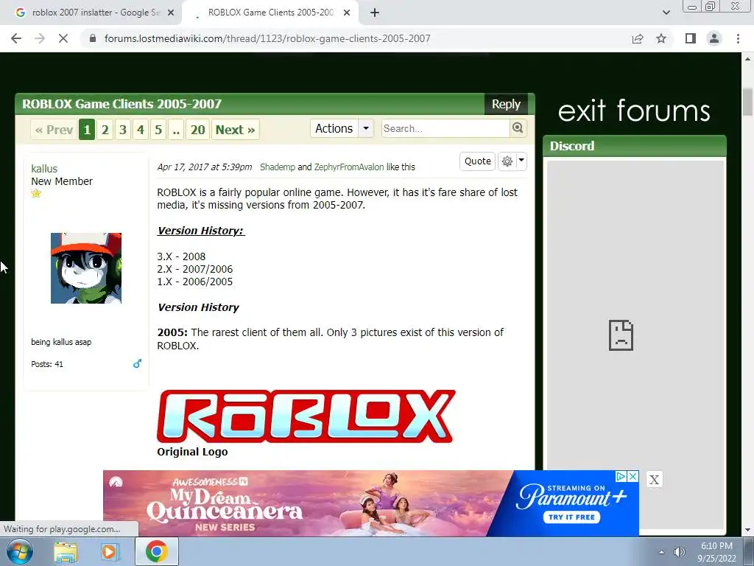Click the post timestamp Apr 17, 2017
This screenshot has height=566, width=754.
205,167
